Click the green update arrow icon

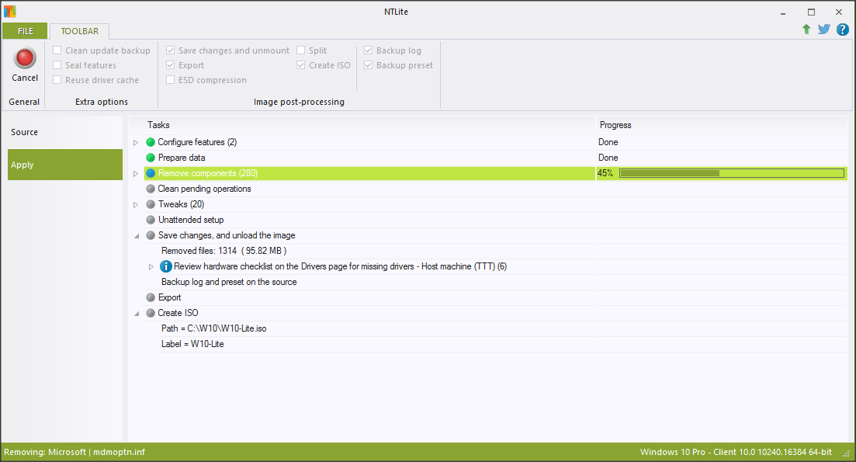pyautogui.click(x=806, y=30)
